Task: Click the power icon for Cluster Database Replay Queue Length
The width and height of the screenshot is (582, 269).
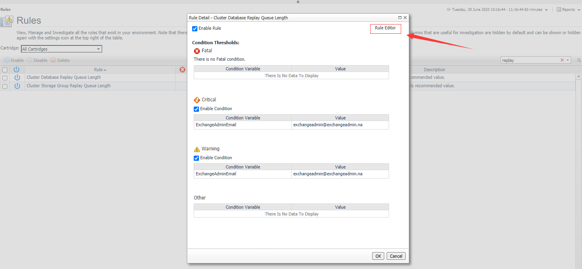Action: click(x=17, y=77)
